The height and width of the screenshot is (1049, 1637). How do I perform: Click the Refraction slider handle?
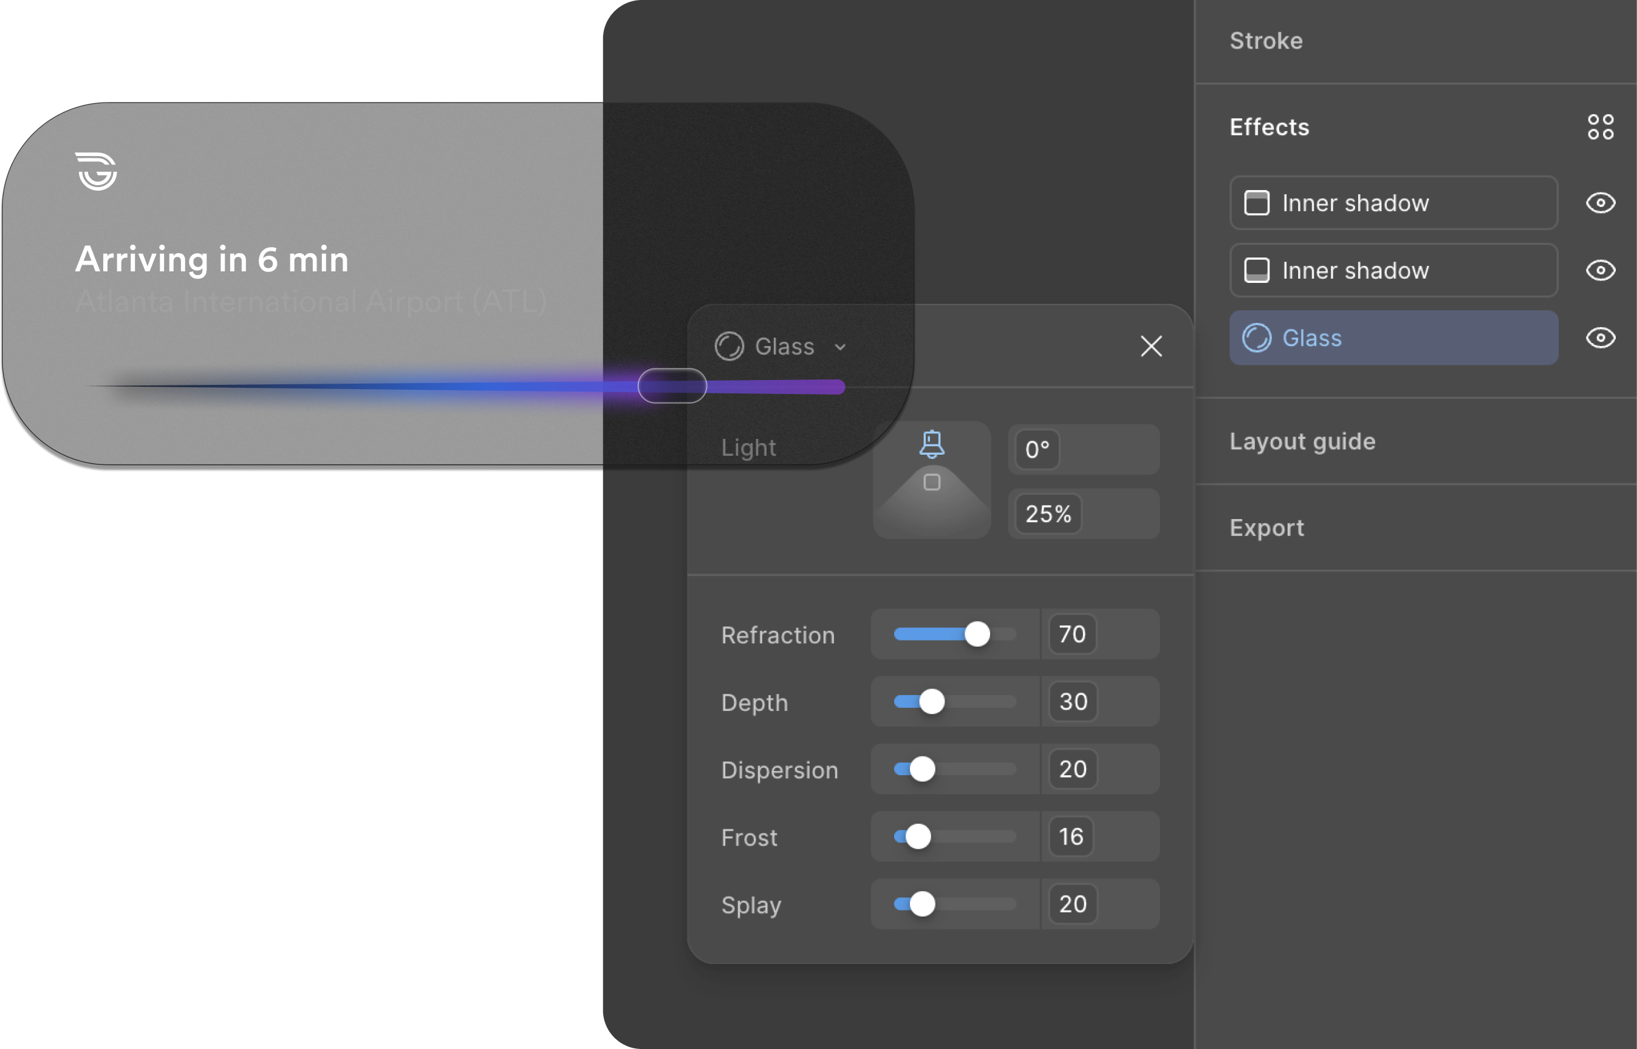pyautogui.click(x=977, y=634)
